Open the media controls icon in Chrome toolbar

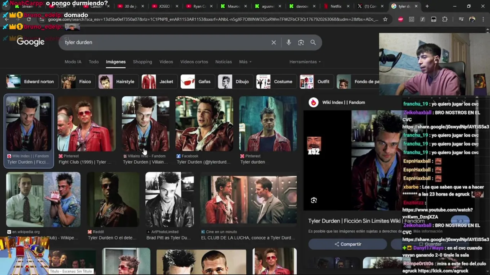[x=461, y=19]
